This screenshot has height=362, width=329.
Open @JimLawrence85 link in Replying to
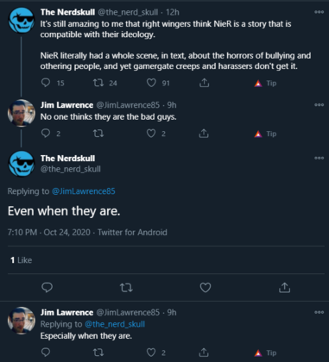tap(84, 191)
